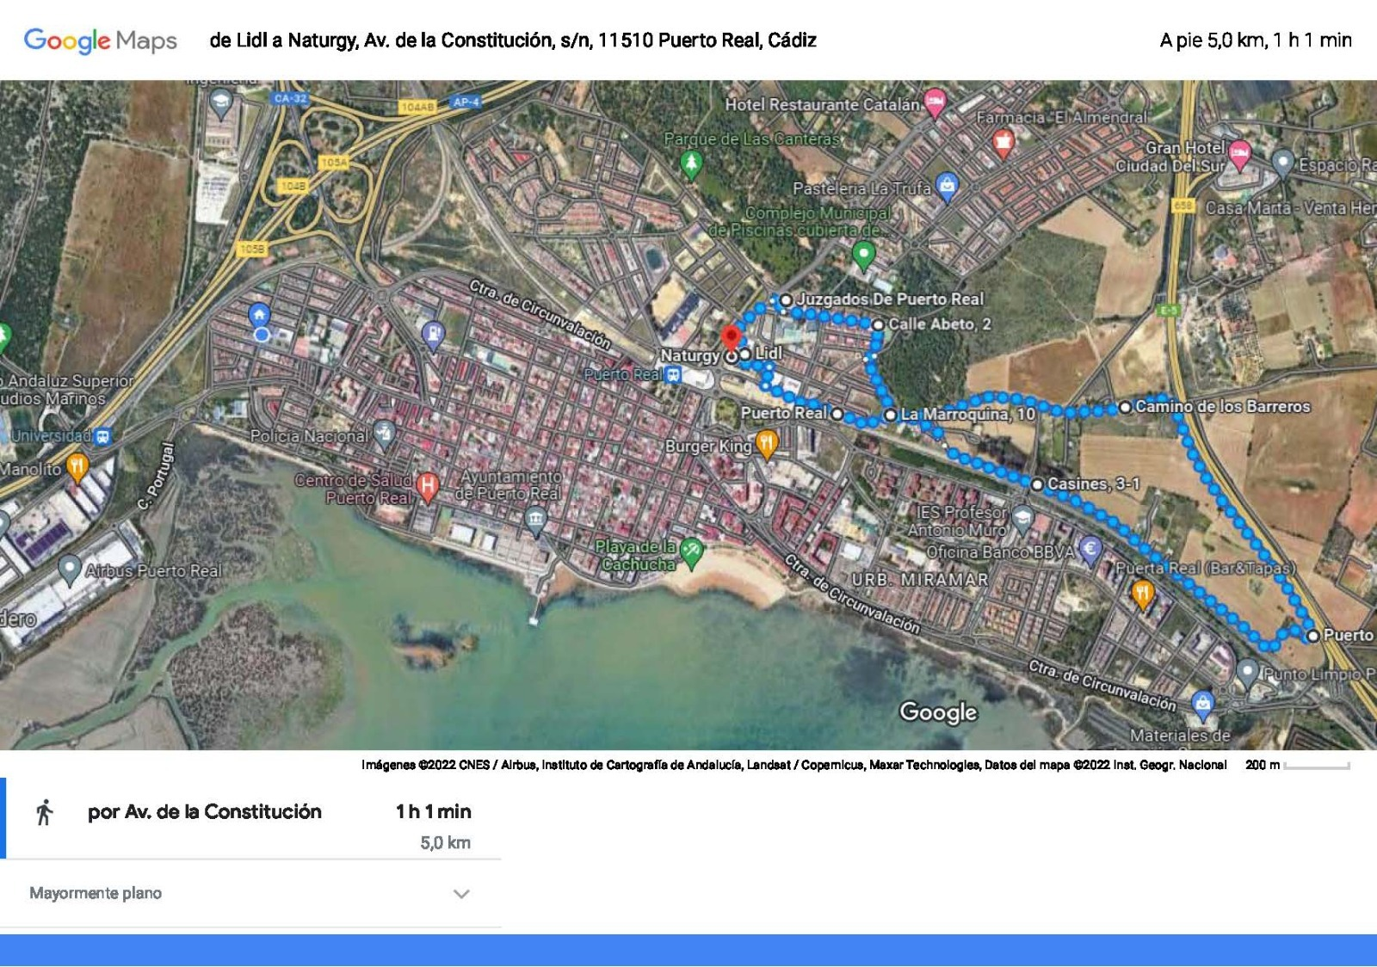This screenshot has height=967, width=1377.
Task: Click the Oficina Banco BBVA euro pin
Action: click(x=1090, y=550)
